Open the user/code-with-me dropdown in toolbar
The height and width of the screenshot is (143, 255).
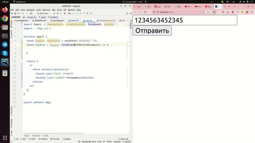click(x=31, y=14)
